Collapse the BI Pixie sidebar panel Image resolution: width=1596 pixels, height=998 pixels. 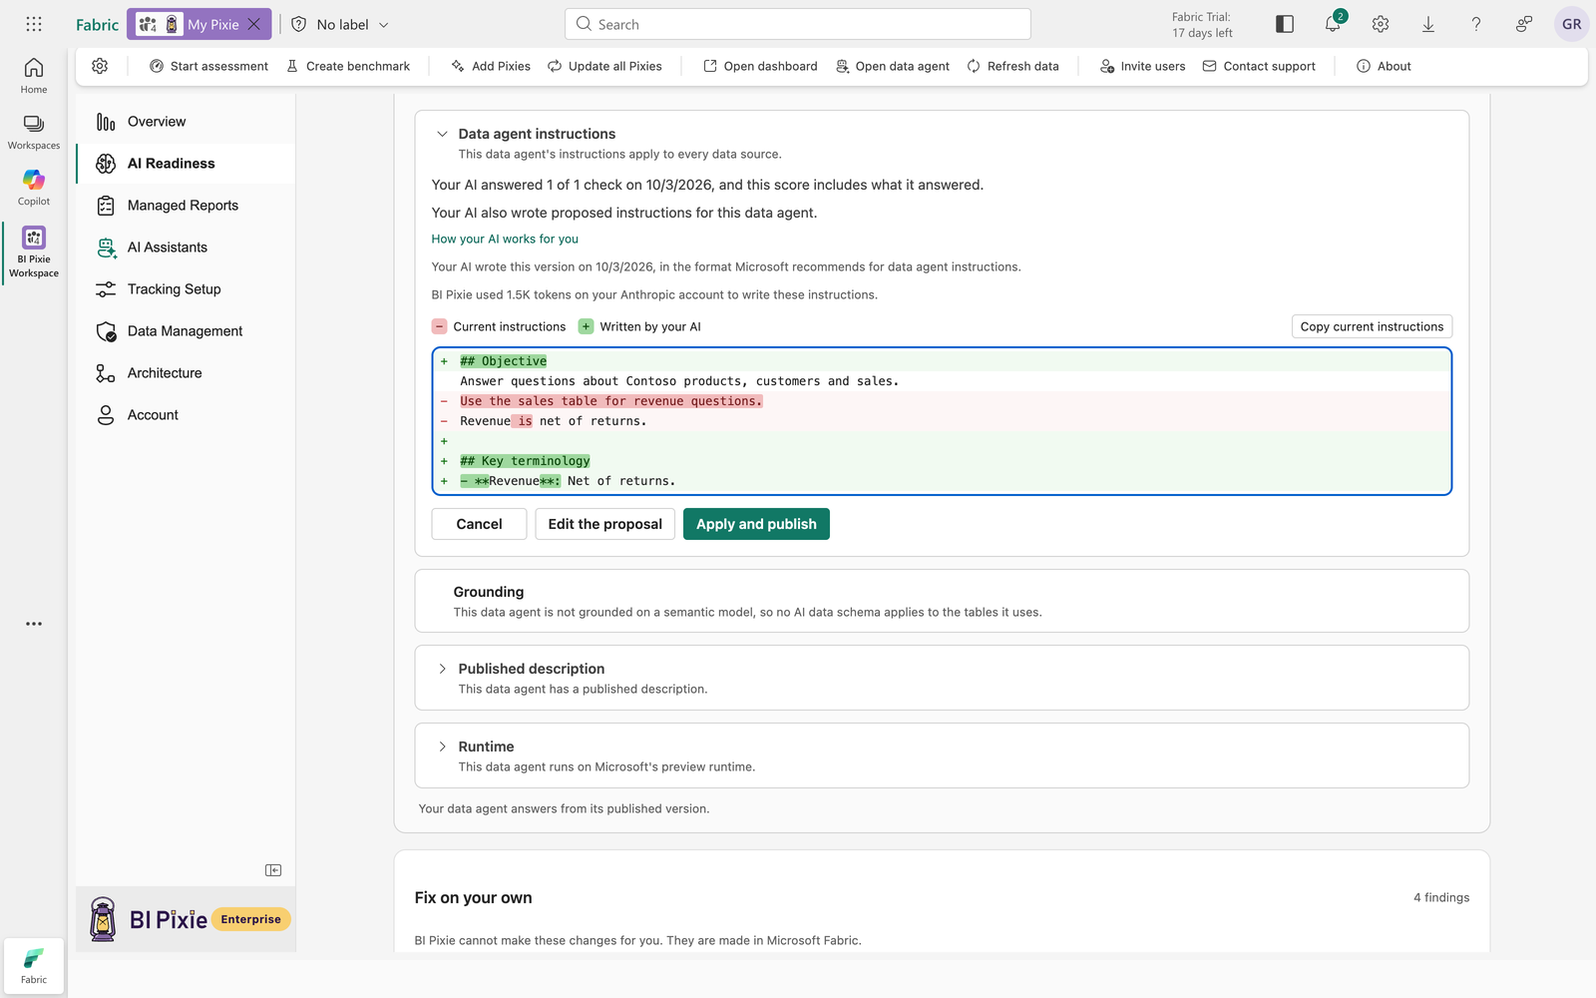click(273, 870)
